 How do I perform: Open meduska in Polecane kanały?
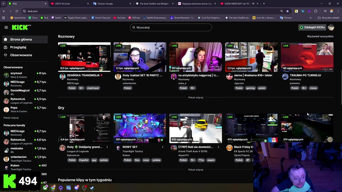click(x=25, y=150)
